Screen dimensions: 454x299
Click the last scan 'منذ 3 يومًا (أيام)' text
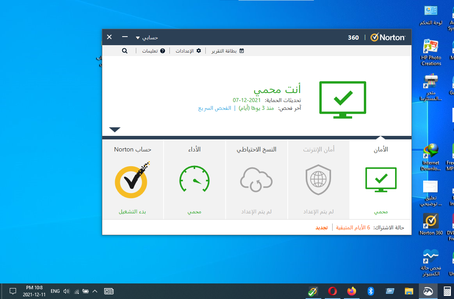(256, 108)
